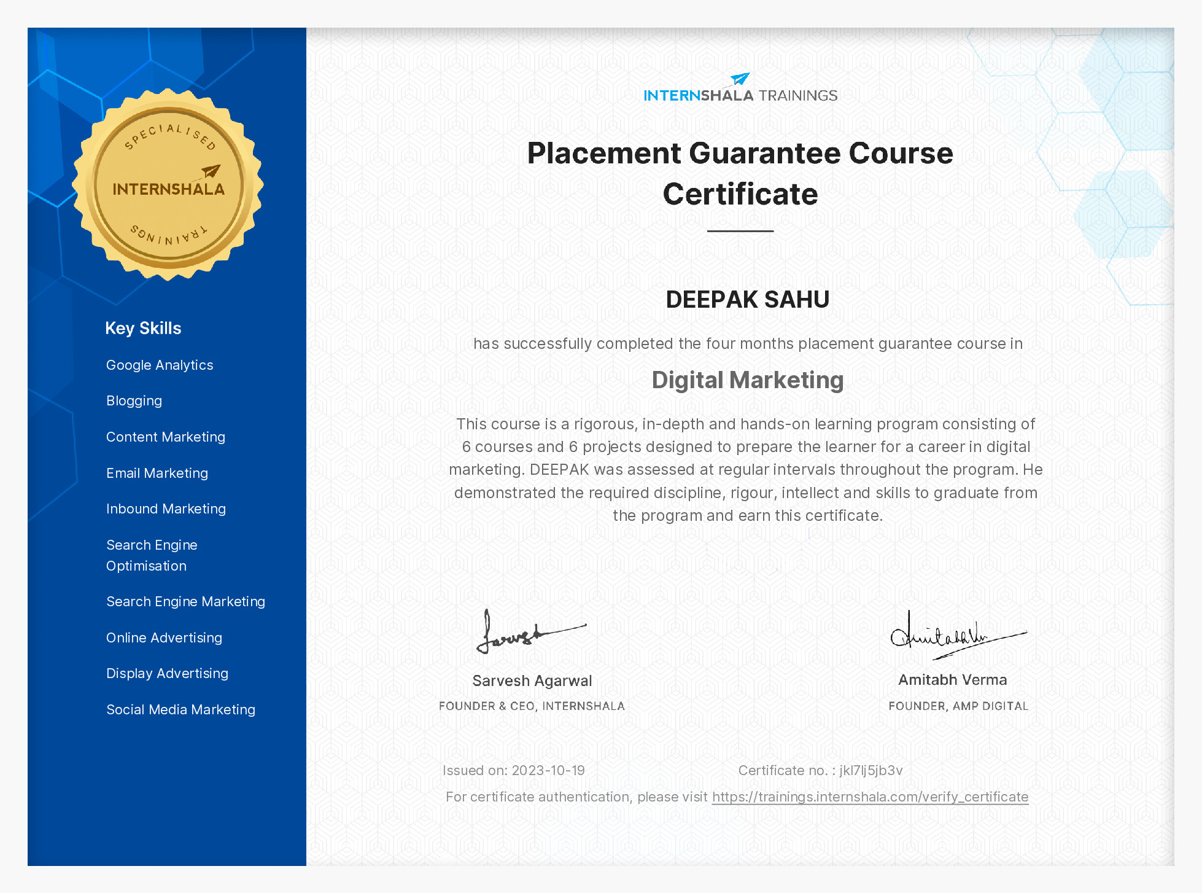Select the Key Skills heading
Screen dimensions: 1202x893
(143, 329)
